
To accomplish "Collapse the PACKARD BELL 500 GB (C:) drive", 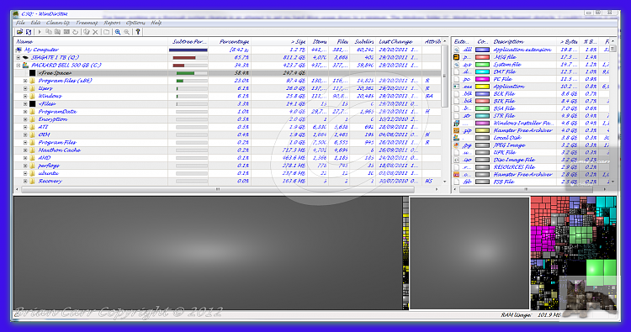I will (x=19, y=65).
